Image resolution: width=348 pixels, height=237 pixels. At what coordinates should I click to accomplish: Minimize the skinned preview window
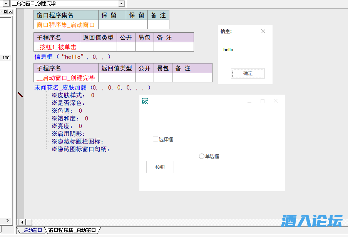click(249, 101)
